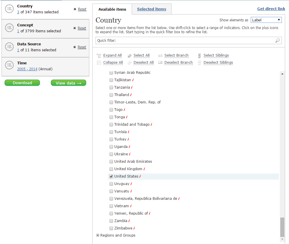Click the Expand All tree icon

click(x=99, y=55)
